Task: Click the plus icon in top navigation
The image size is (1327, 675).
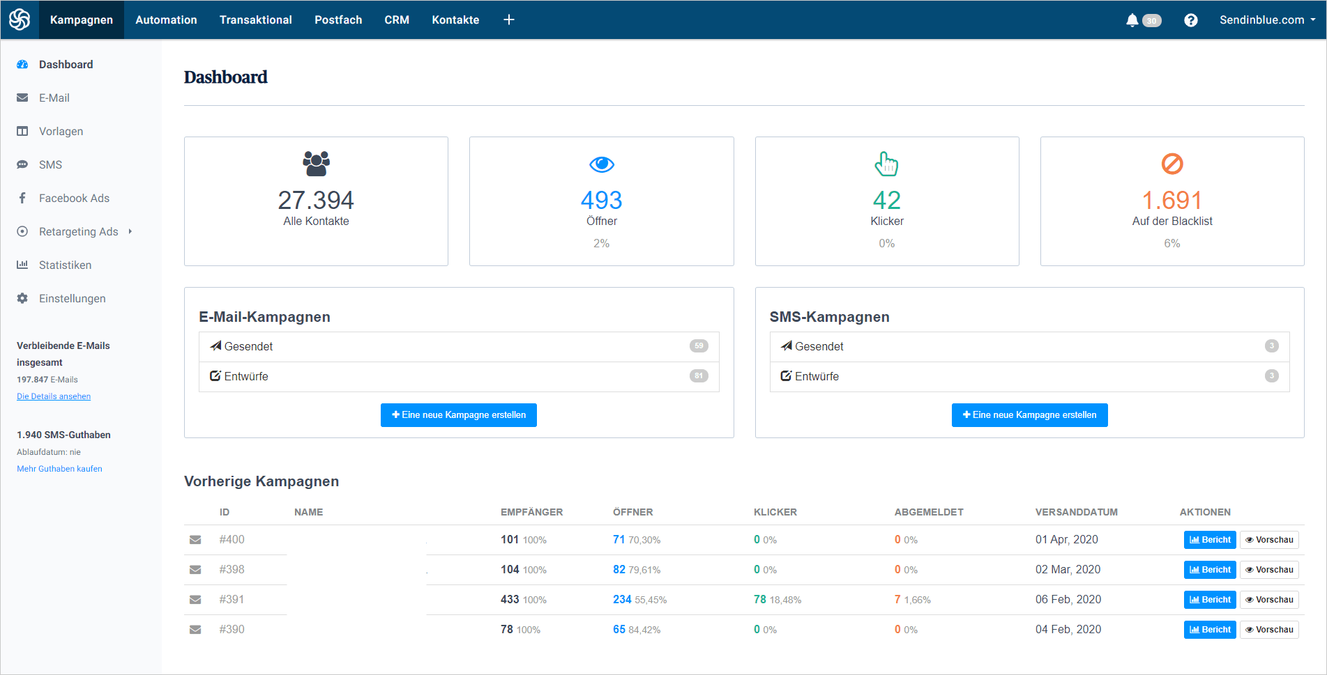Action: coord(509,20)
